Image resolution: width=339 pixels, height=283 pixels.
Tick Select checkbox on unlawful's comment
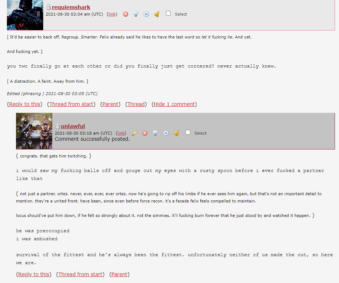(188, 132)
